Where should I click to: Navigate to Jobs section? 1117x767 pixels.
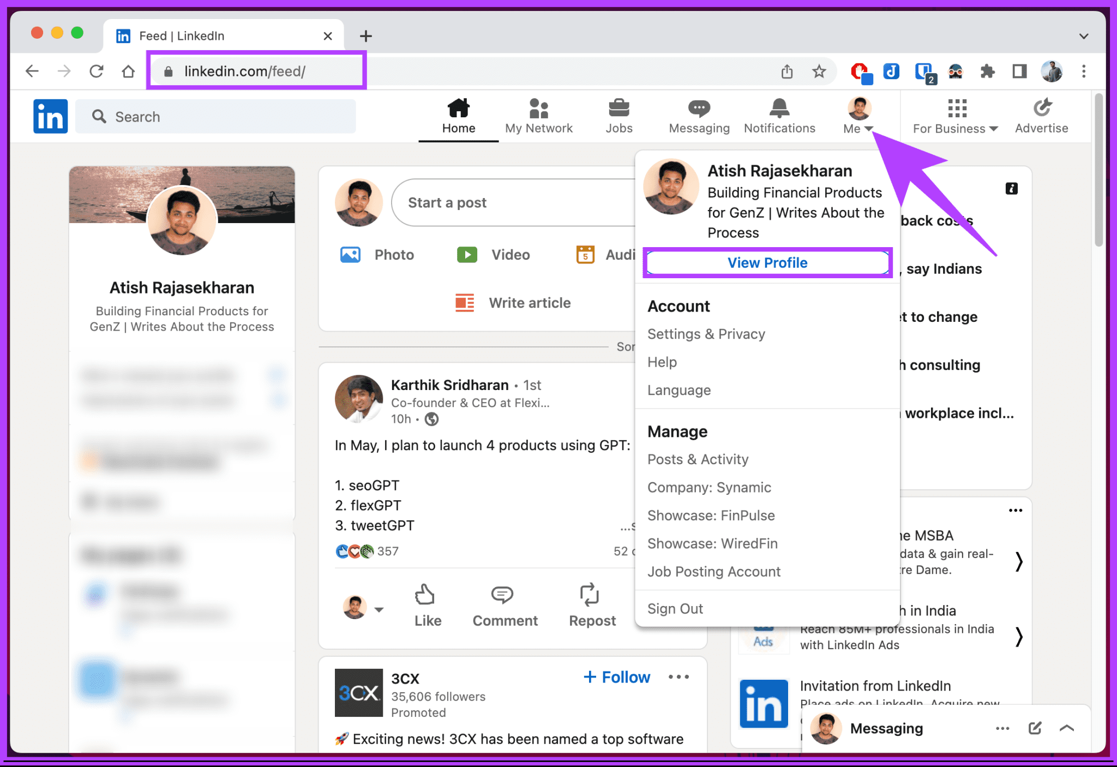coord(618,115)
